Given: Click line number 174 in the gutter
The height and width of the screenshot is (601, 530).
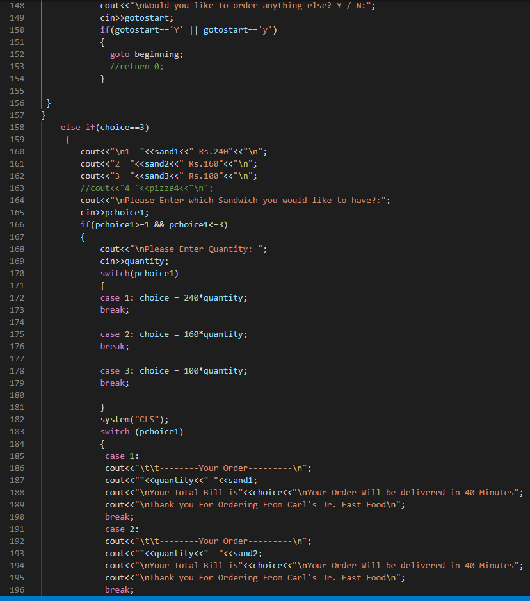Looking at the screenshot, I should point(17,322).
